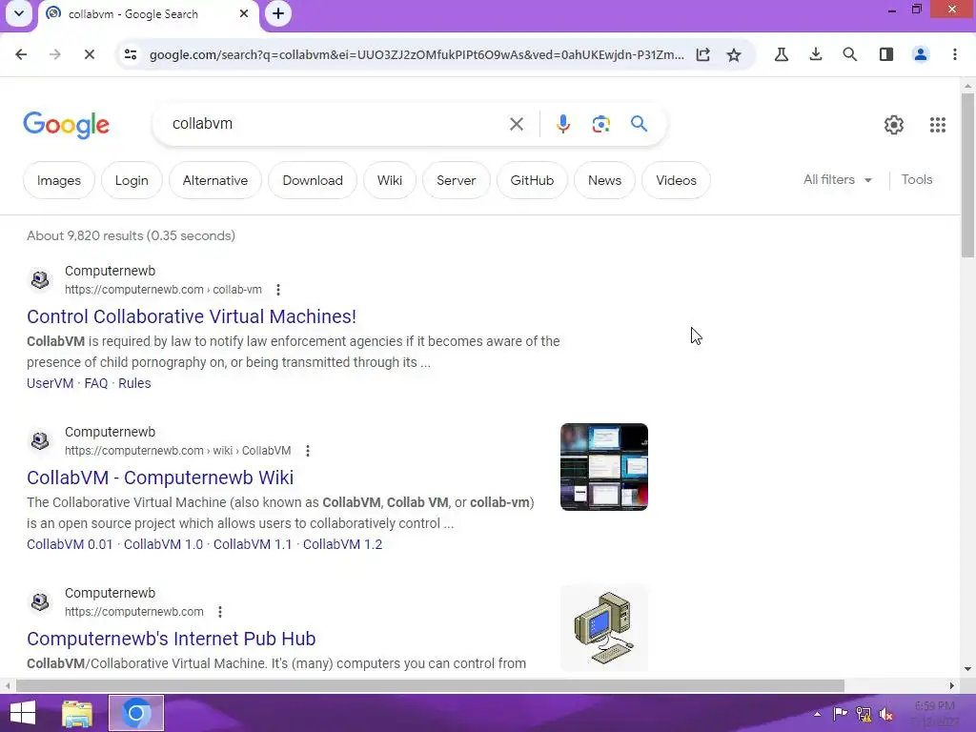The height and width of the screenshot is (732, 976).
Task: Filter results by News
Action: point(604,180)
